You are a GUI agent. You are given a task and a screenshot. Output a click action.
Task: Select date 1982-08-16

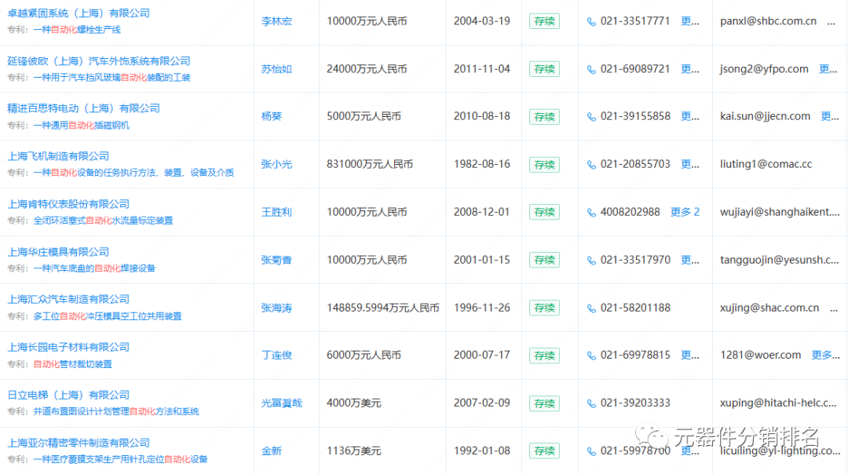click(482, 164)
